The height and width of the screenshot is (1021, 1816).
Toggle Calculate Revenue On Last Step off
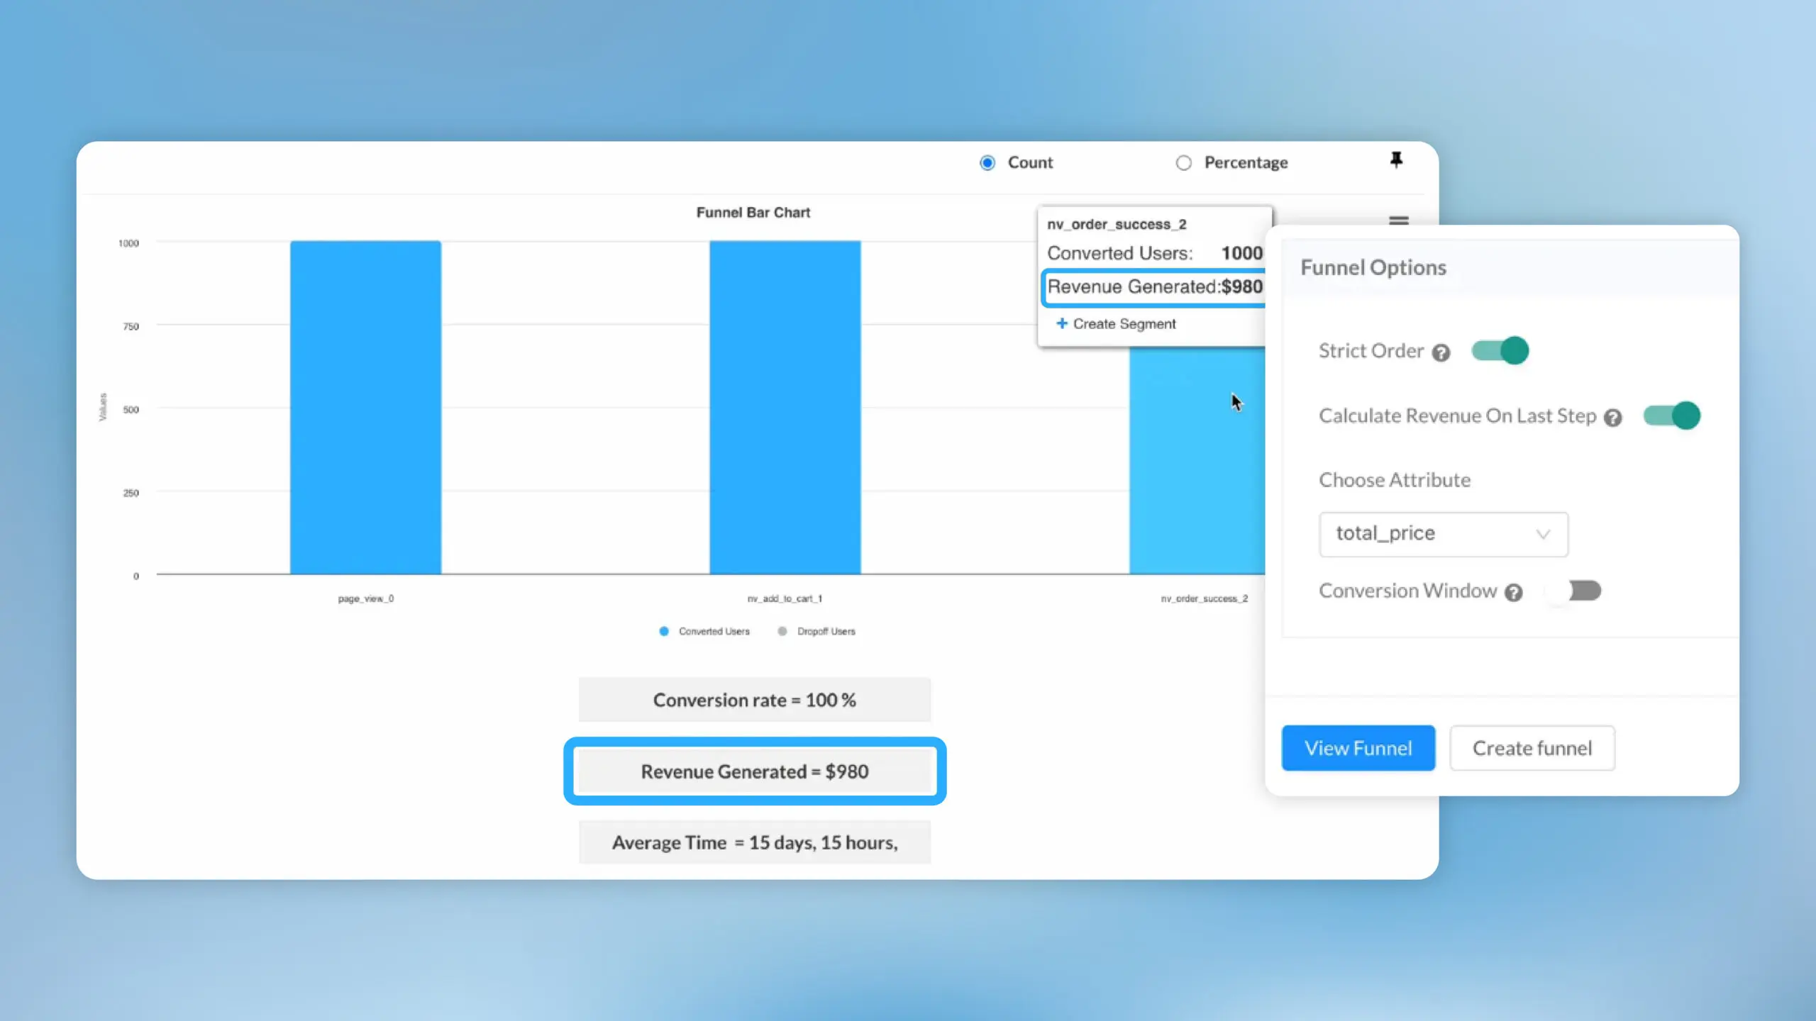1671,415
